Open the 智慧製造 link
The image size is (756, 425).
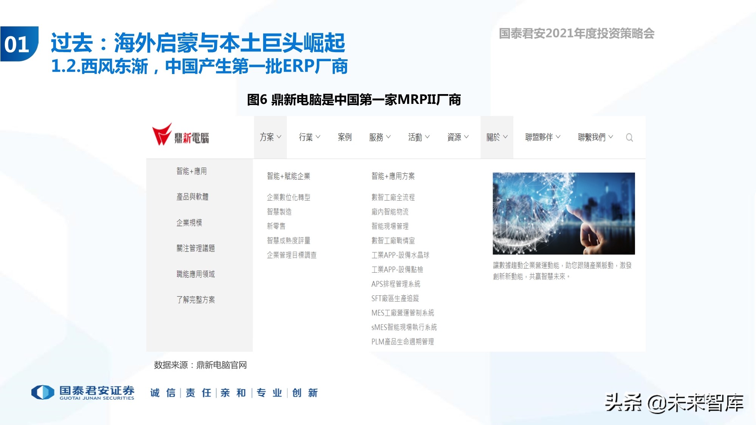[279, 212]
